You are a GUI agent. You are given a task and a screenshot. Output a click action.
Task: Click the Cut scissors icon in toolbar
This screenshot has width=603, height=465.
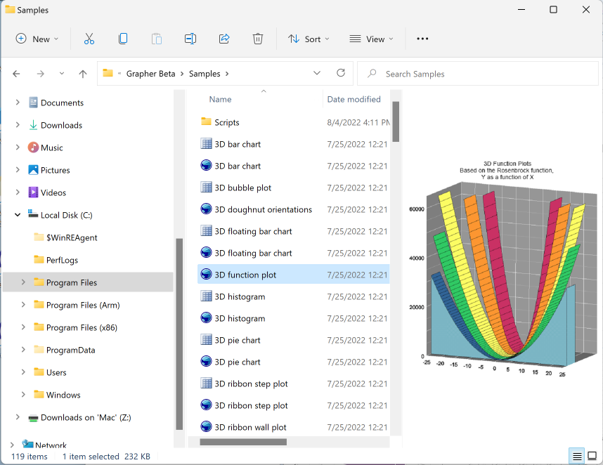[x=89, y=39]
